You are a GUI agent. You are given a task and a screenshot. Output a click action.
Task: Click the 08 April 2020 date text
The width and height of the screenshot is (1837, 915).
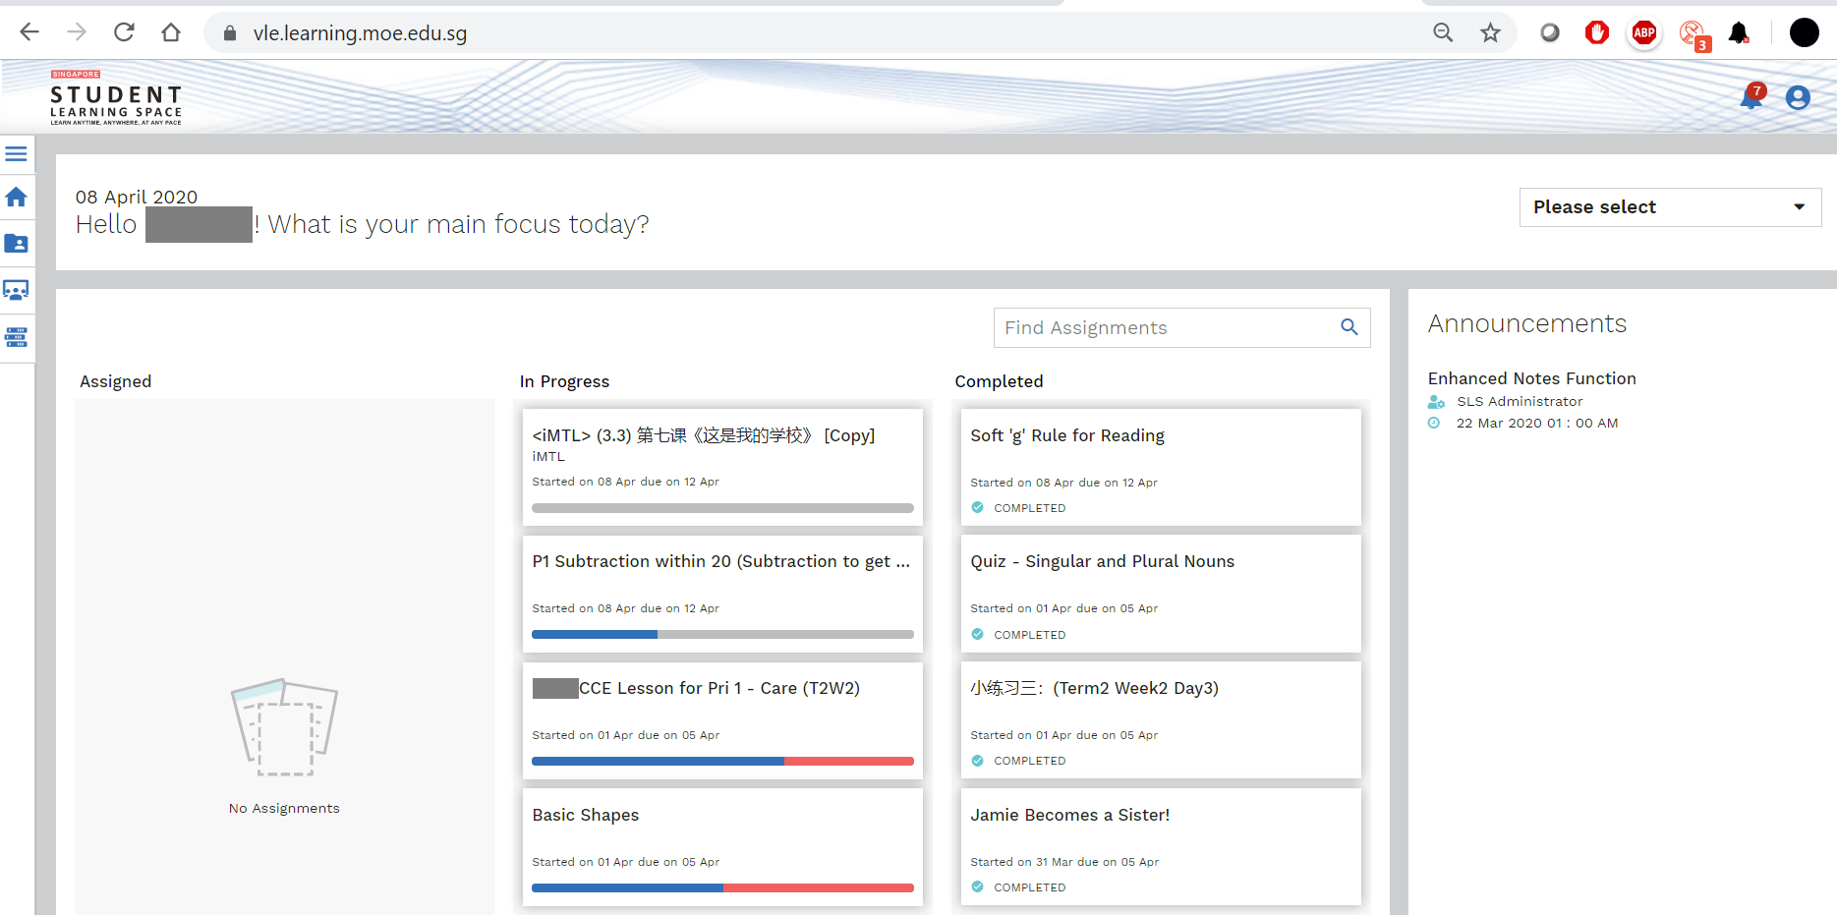point(137,197)
